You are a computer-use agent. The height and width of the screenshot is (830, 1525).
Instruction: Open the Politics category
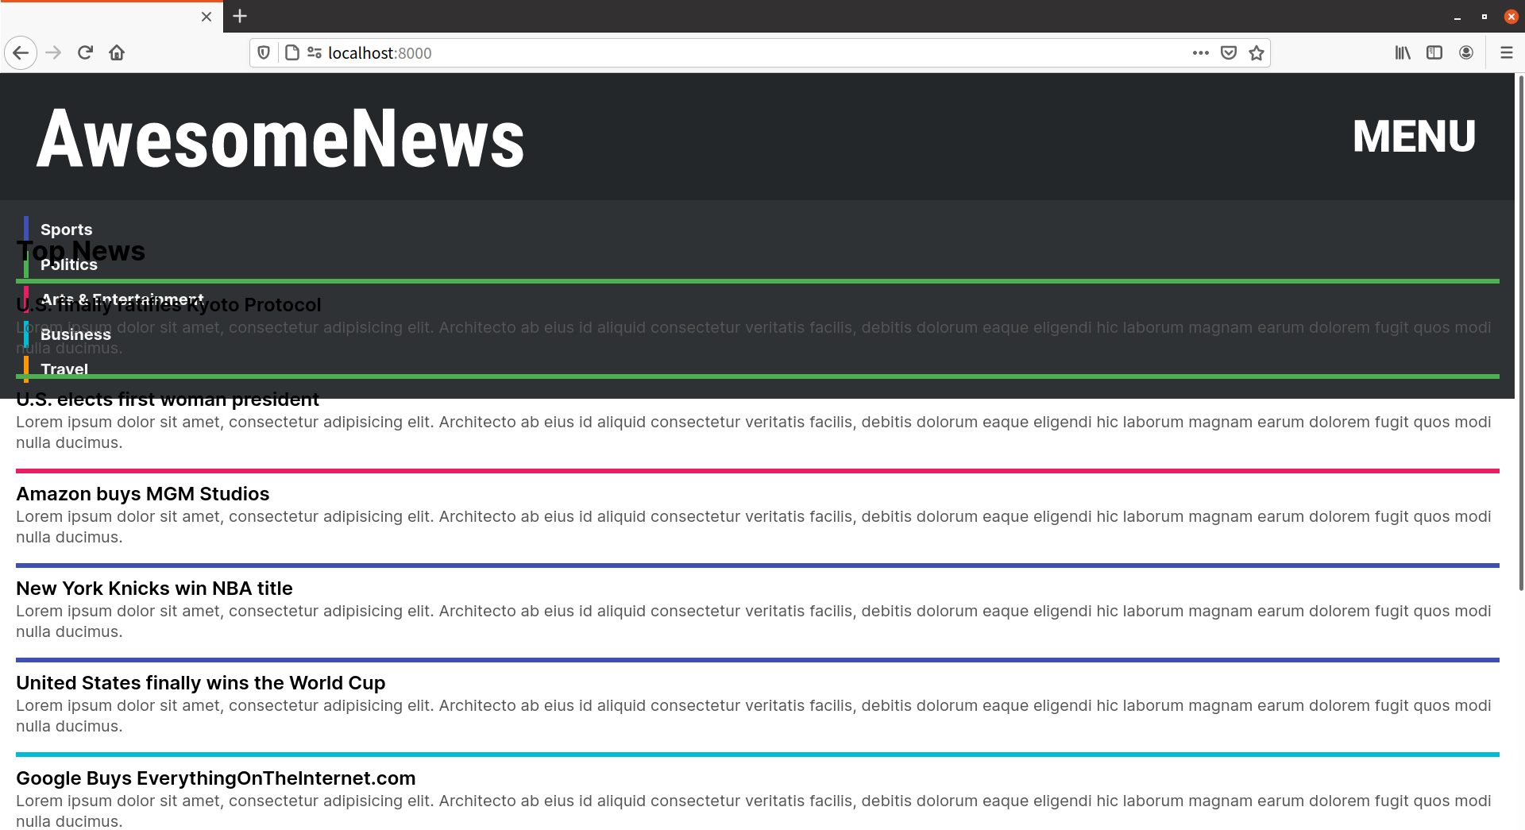(x=69, y=264)
